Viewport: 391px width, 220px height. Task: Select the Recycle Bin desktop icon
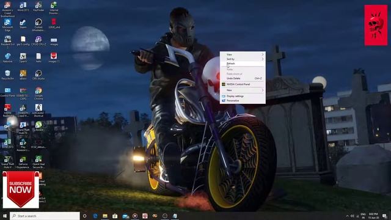pyautogui.click(x=7, y=75)
